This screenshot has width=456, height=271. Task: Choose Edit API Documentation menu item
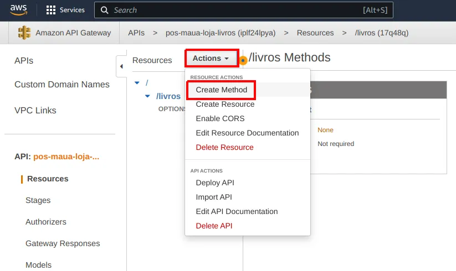click(237, 211)
